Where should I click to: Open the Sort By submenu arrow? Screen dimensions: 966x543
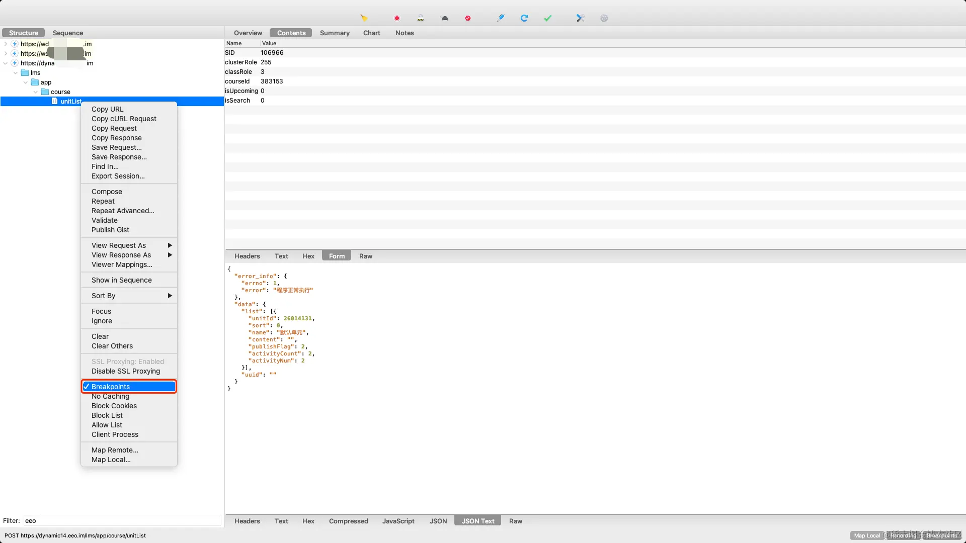tap(170, 296)
